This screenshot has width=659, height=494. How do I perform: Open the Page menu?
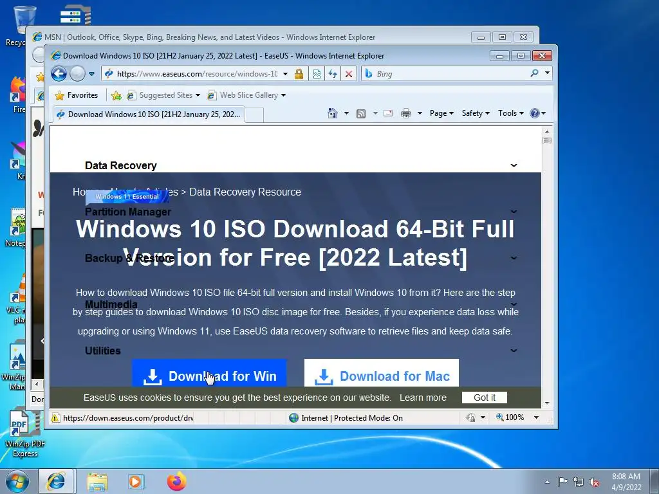coord(441,113)
